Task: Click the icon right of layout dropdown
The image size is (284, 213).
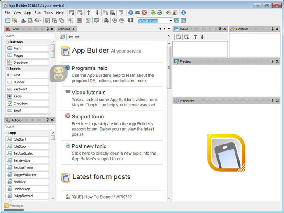Action: pos(177,21)
